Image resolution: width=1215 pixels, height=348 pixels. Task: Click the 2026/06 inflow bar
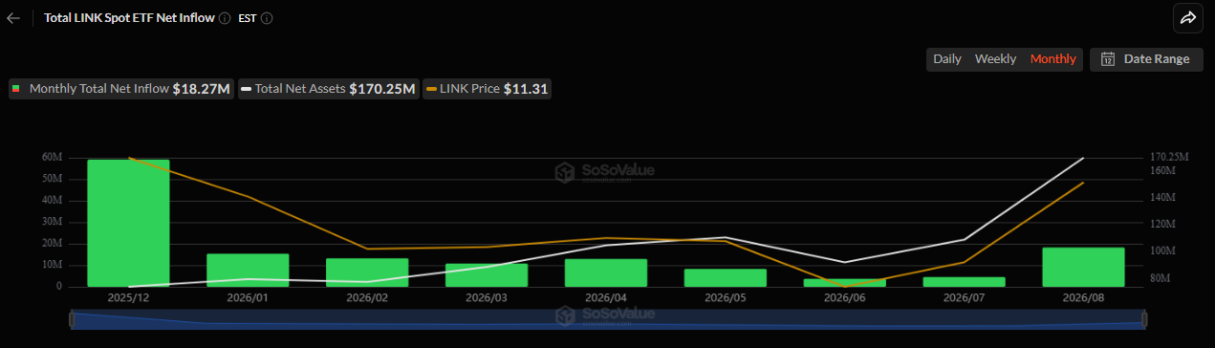[845, 283]
